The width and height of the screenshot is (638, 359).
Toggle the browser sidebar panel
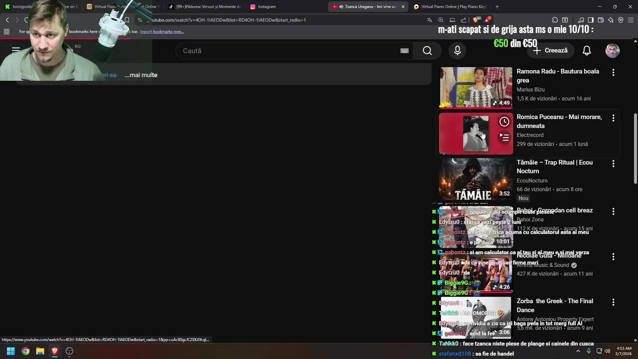pos(591,20)
